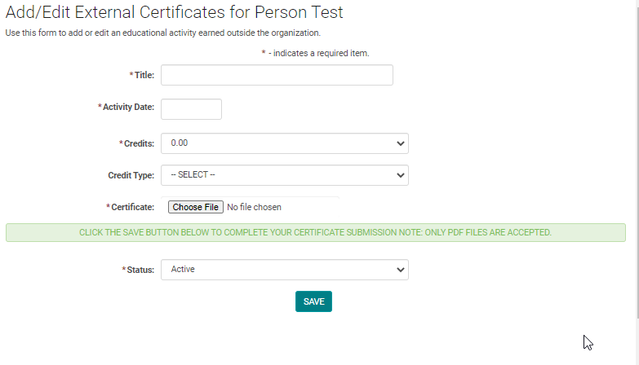Open the Credits dropdown showing 0.00
The width and height of the screenshot is (639, 365).
(x=284, y=143)
